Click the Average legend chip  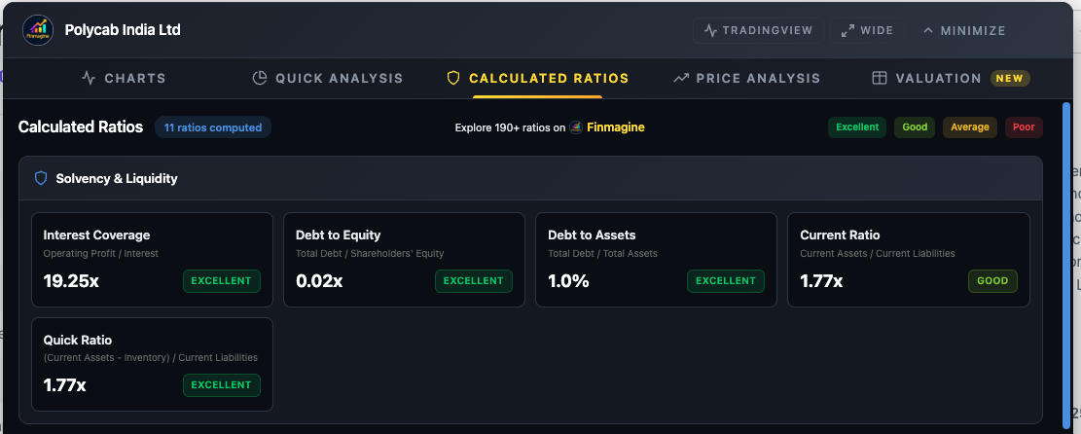point(969,127)
